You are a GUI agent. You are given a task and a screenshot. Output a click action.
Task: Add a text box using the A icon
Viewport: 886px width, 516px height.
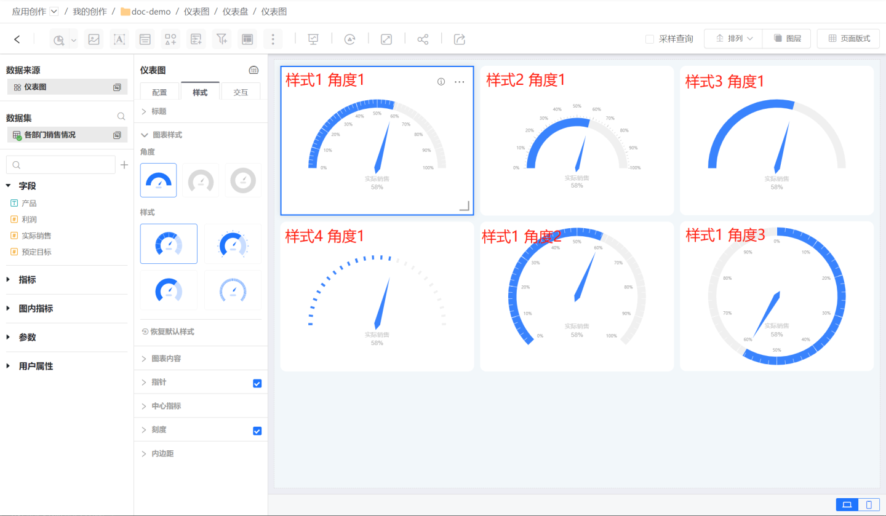click(x=119, y=39)
